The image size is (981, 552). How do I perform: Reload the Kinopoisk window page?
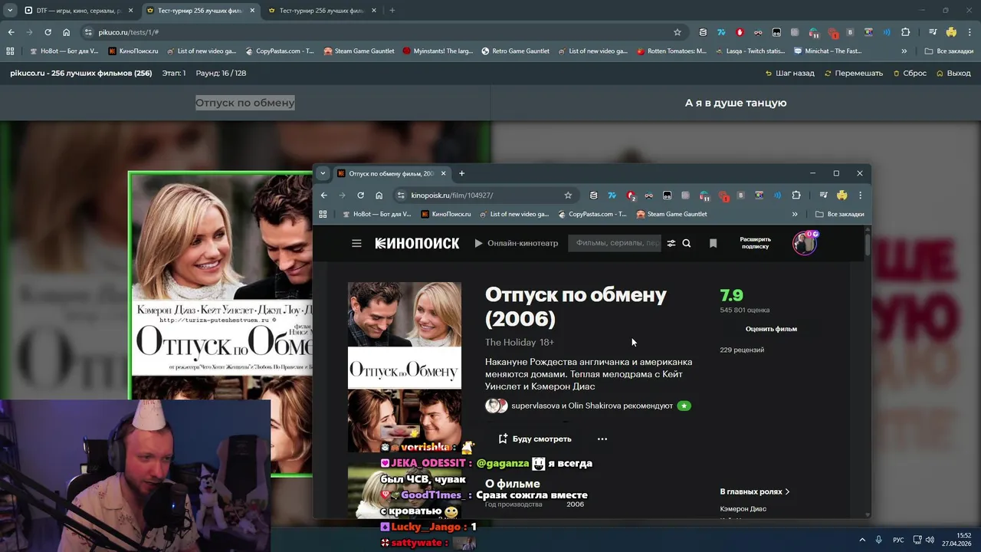click(360, 195)
